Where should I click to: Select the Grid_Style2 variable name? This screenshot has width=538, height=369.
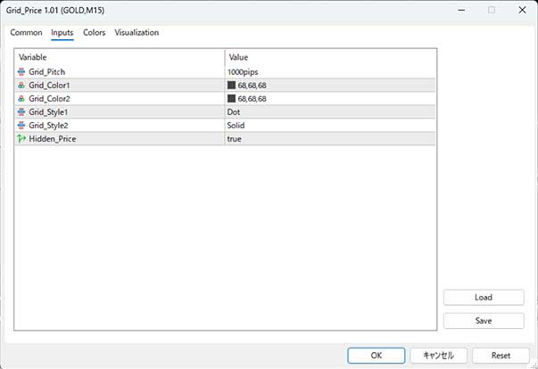coord(48,126)
